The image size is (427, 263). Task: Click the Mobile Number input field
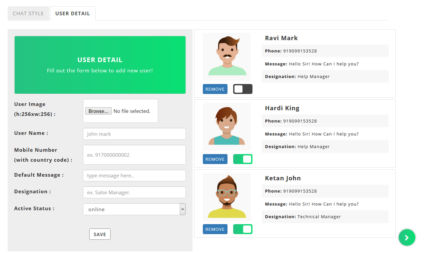(134, 155)
